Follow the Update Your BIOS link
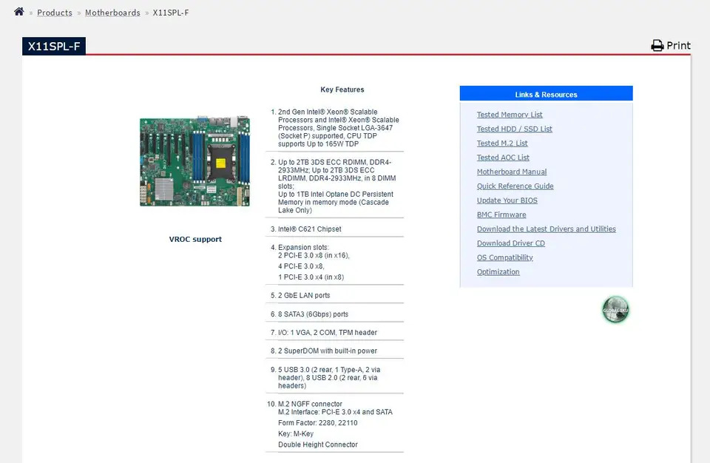The height and width of the screenshot is (463, 710). pos(507,200)
